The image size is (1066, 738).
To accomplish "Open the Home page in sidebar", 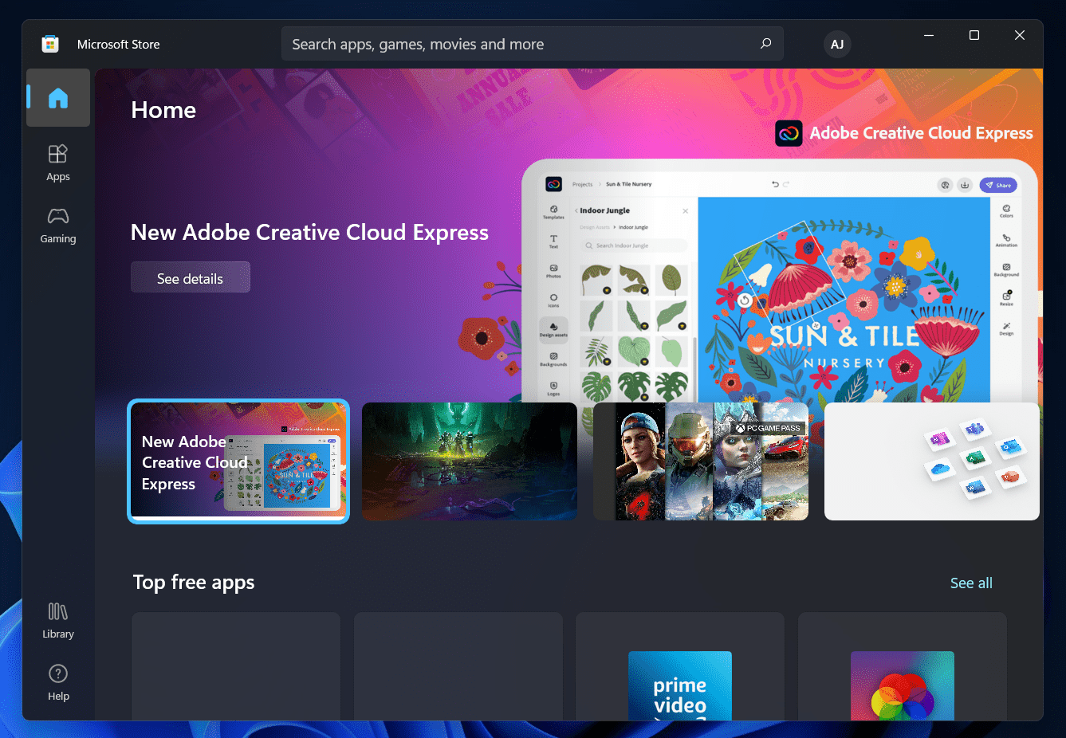I will [58, 98].
